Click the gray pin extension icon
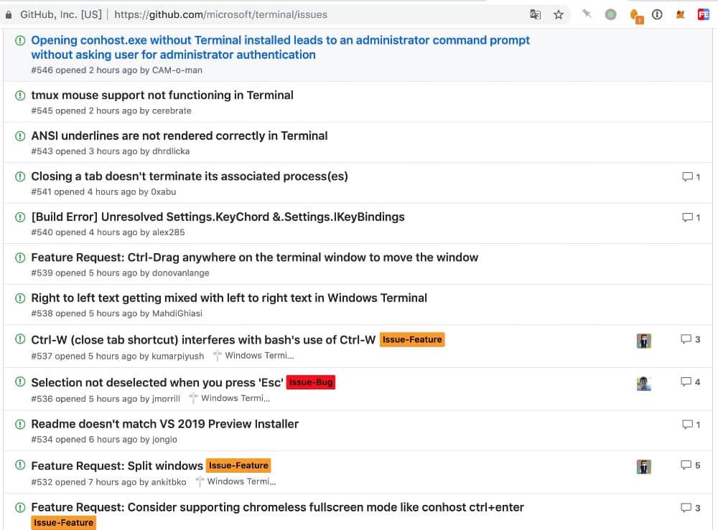 pos(587,14)
